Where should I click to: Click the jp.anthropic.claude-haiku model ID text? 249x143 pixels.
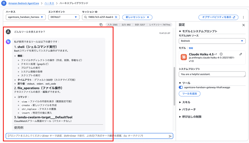click(x=212, y=59)
